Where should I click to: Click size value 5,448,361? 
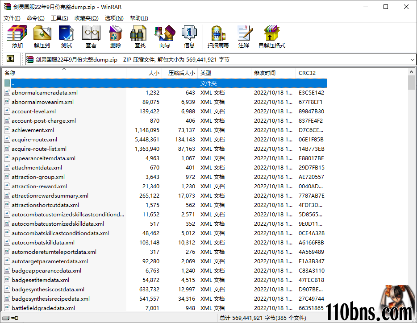[147, 140]
